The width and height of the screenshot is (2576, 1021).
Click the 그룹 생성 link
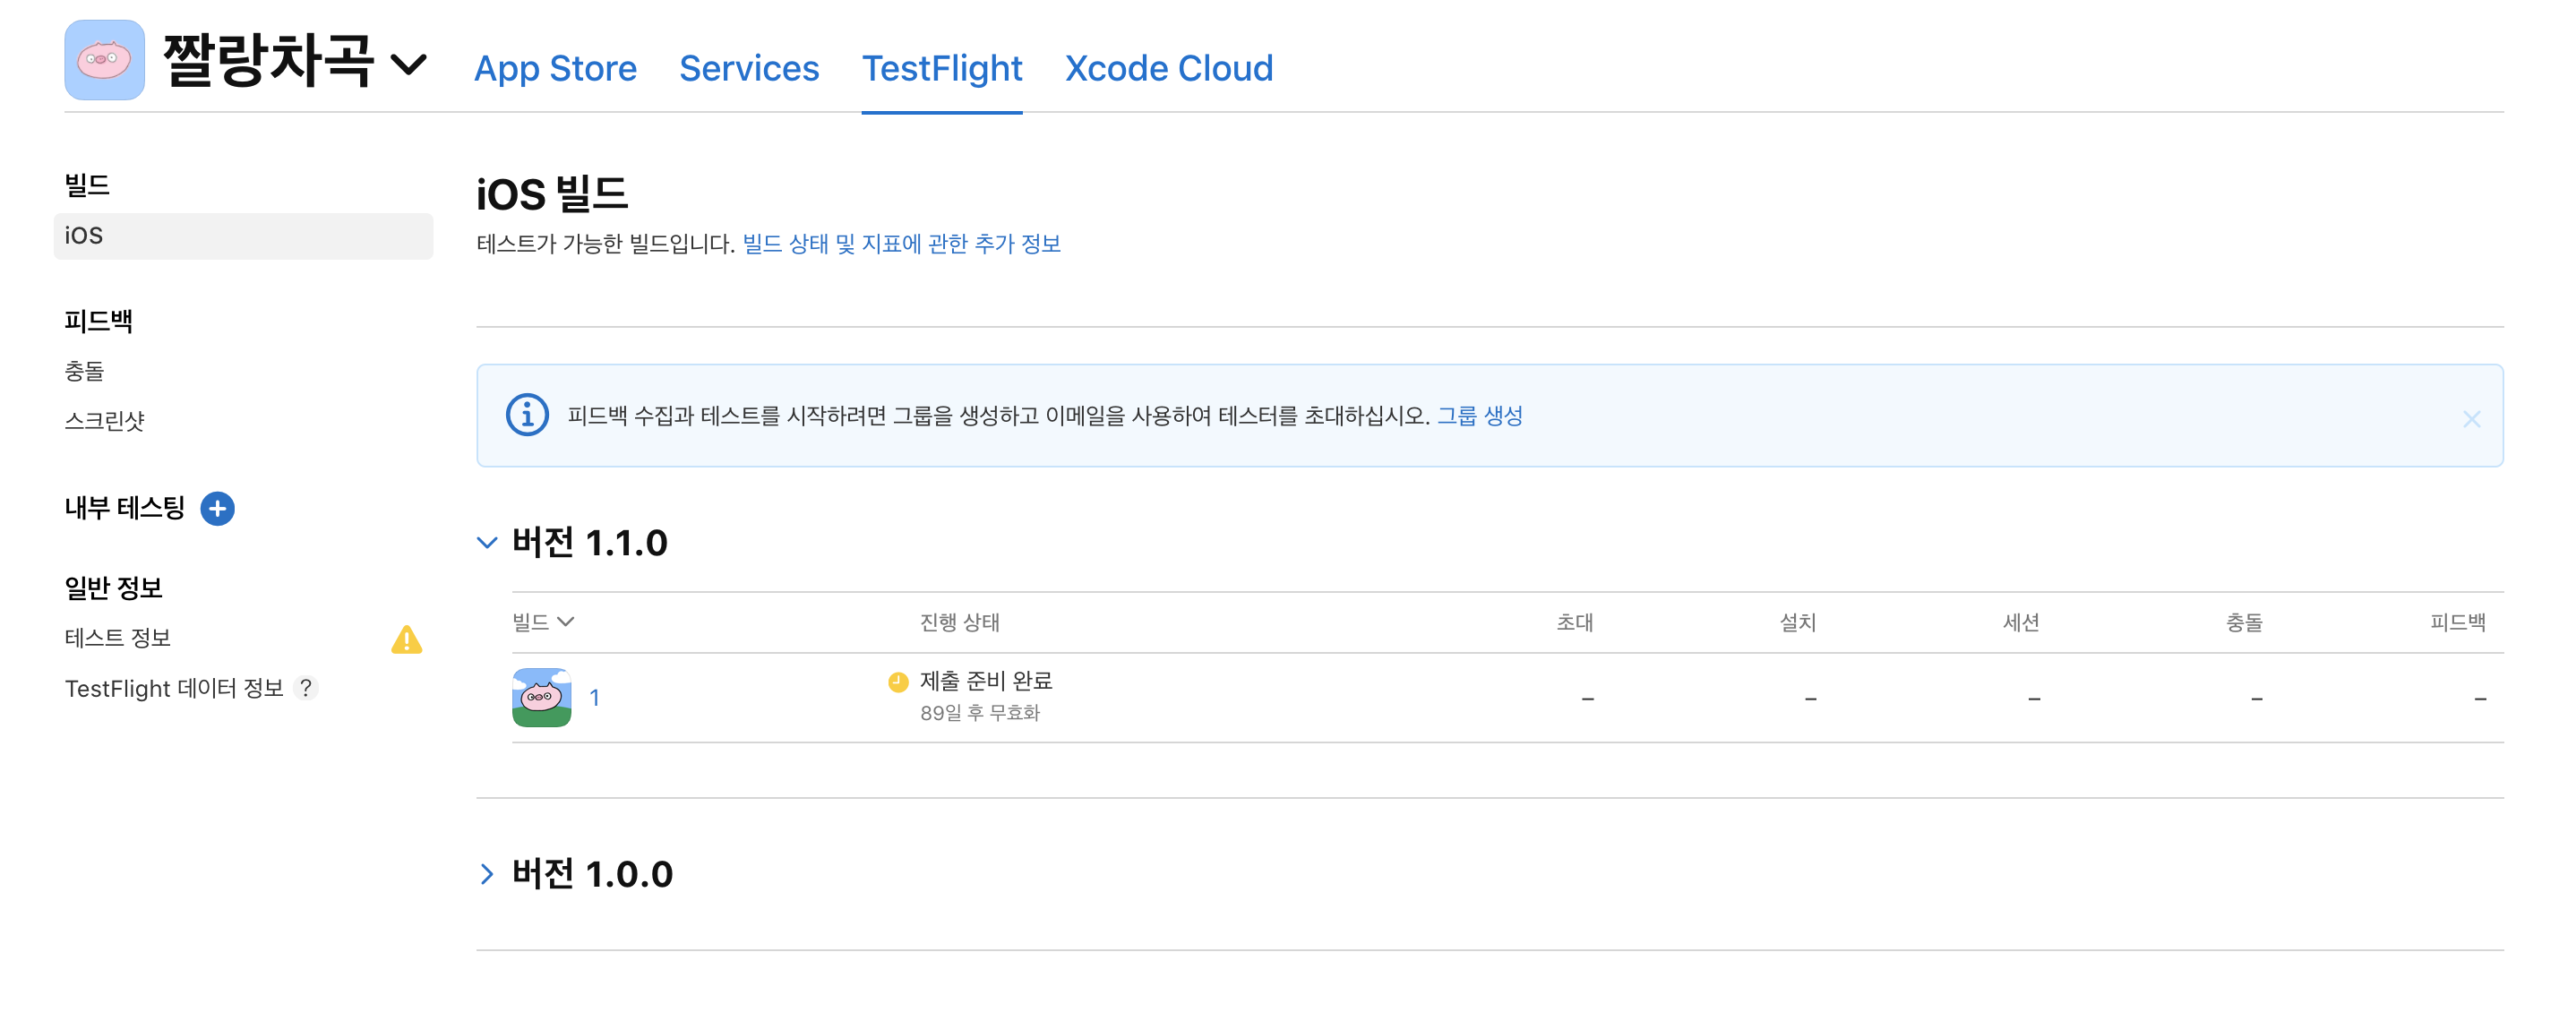pos(1479,415)
